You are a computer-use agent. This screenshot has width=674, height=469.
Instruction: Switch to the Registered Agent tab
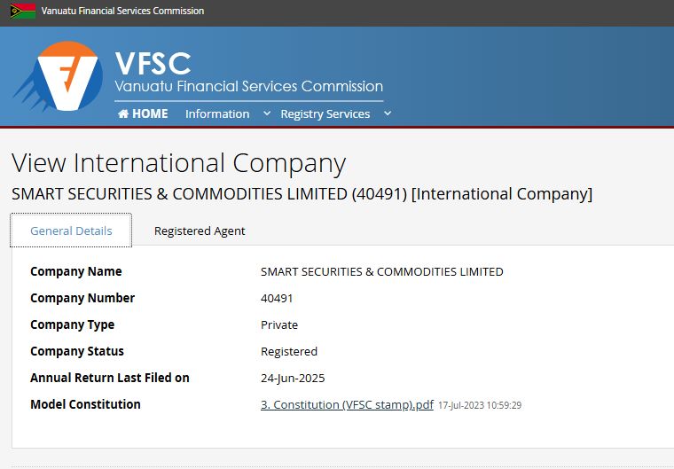(200, 231)
